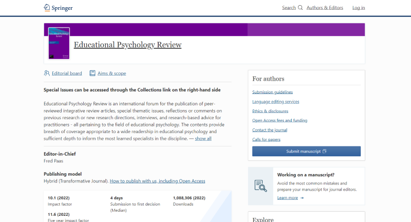Open Aims & scope page
The width and height of the screenshot is (411, 222).
[x=111, y=73]
